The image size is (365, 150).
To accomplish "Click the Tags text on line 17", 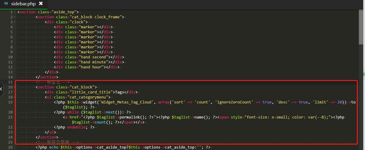I will coord(120,92).
